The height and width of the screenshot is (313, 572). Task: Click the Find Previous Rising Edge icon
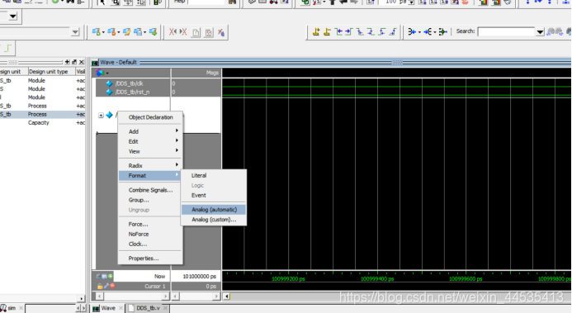pos(382,31)
